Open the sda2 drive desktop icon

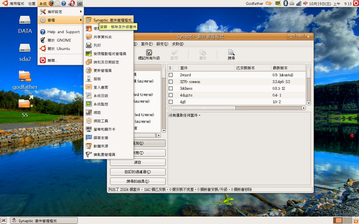(x=25, y=53)
